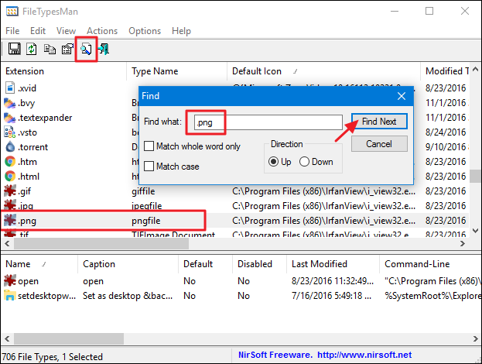
Task: Select the jpegfile type name cell
Action: [x=147, y=206]
